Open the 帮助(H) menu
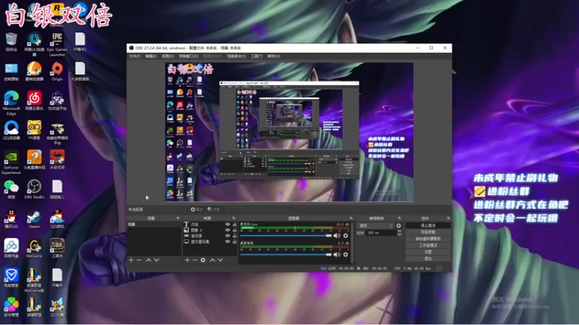Viewport: 579px width, 325px height. (x=274, y=56)
